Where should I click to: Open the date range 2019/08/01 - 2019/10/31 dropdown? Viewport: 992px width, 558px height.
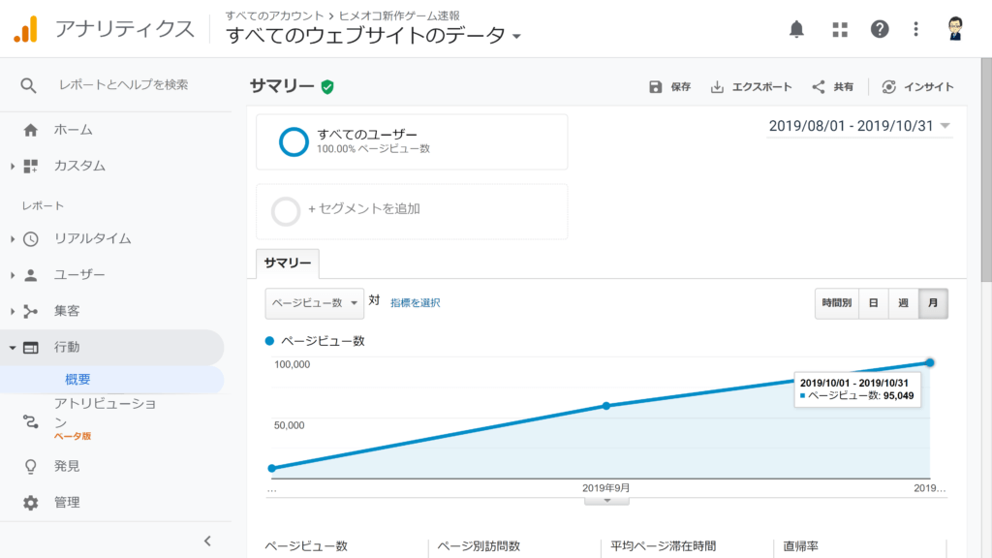pos(858,126)
